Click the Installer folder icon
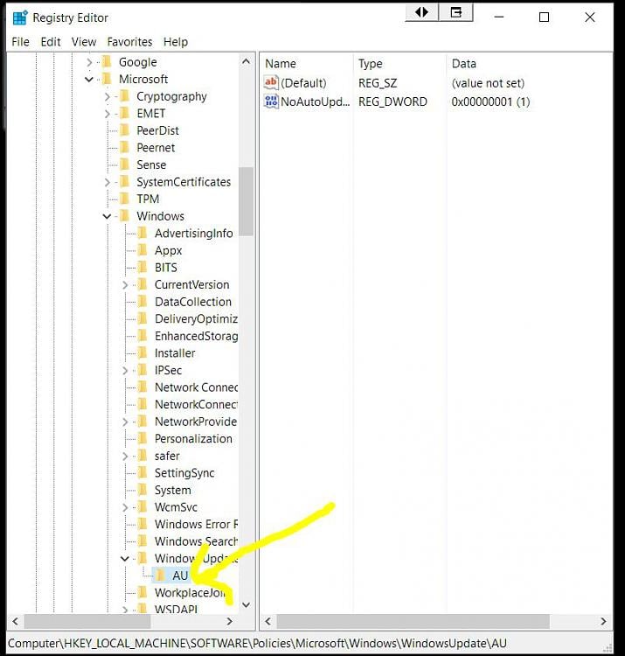 pos(142,353)
